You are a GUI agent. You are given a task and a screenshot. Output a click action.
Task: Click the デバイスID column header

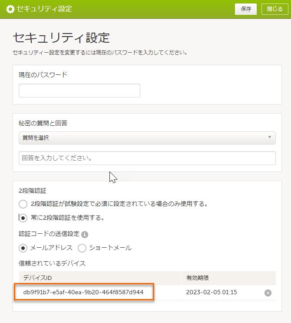tap(38, 278)
